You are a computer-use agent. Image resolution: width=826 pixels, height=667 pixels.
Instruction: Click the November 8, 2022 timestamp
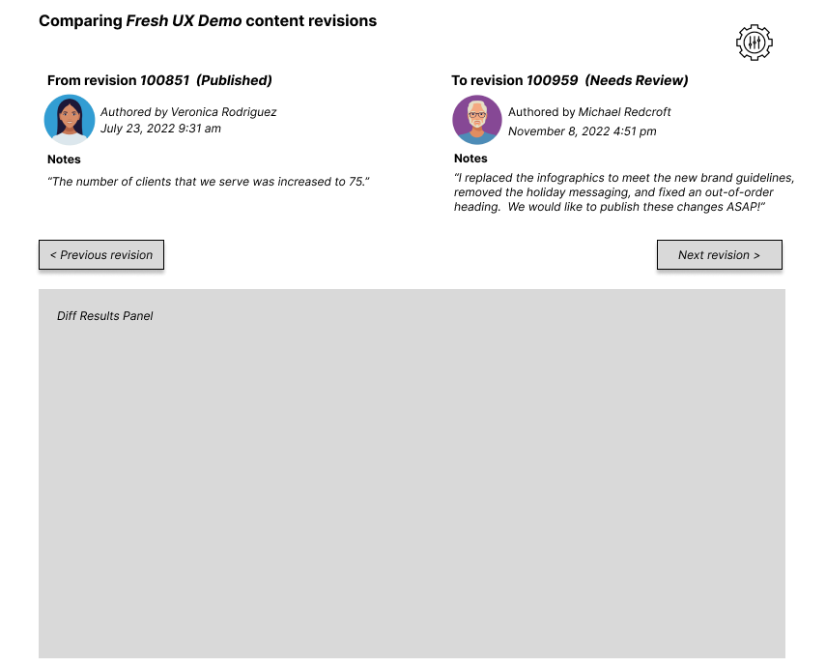click(583, 130)
